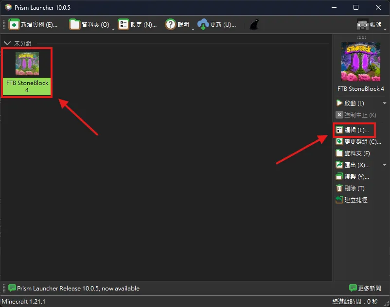Click the 刪除 (Delete) trash icon
The image size is (390, 307).
(x=339, y=188)
